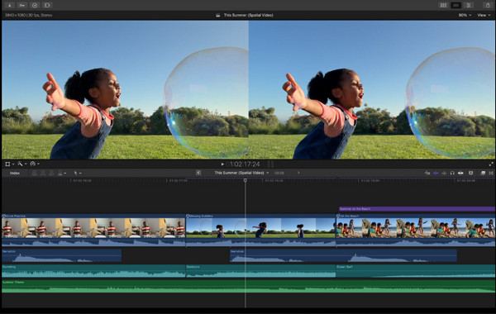Image resolution: width=496 pixels, height=314 pixels.
Task: Toggle the Browser panel visibility
Action: tap(443, 5)
